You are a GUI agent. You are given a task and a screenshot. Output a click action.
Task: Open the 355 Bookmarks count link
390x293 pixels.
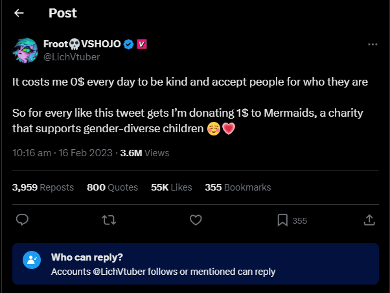point(238,187)
